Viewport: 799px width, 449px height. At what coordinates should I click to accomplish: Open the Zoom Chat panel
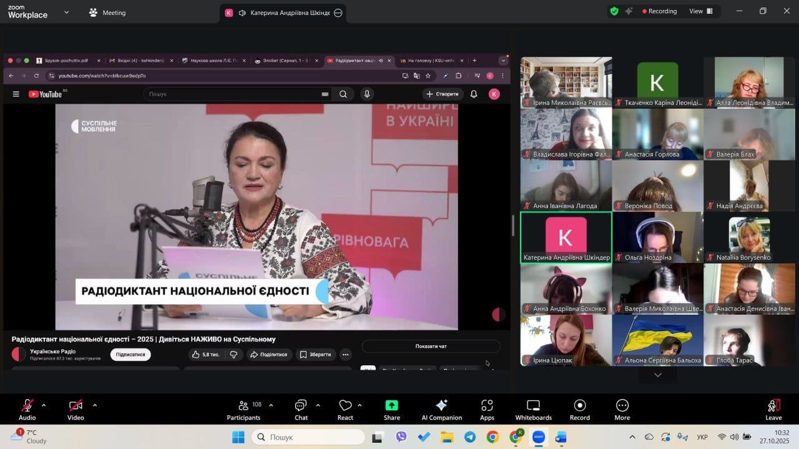[x=301, y=410]
